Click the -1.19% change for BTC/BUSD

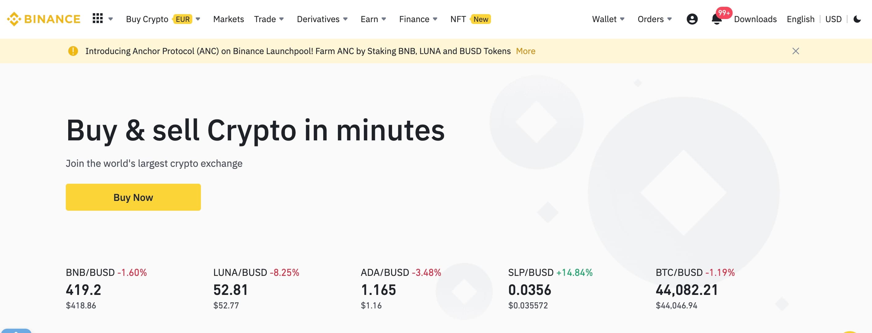(720, 272)
